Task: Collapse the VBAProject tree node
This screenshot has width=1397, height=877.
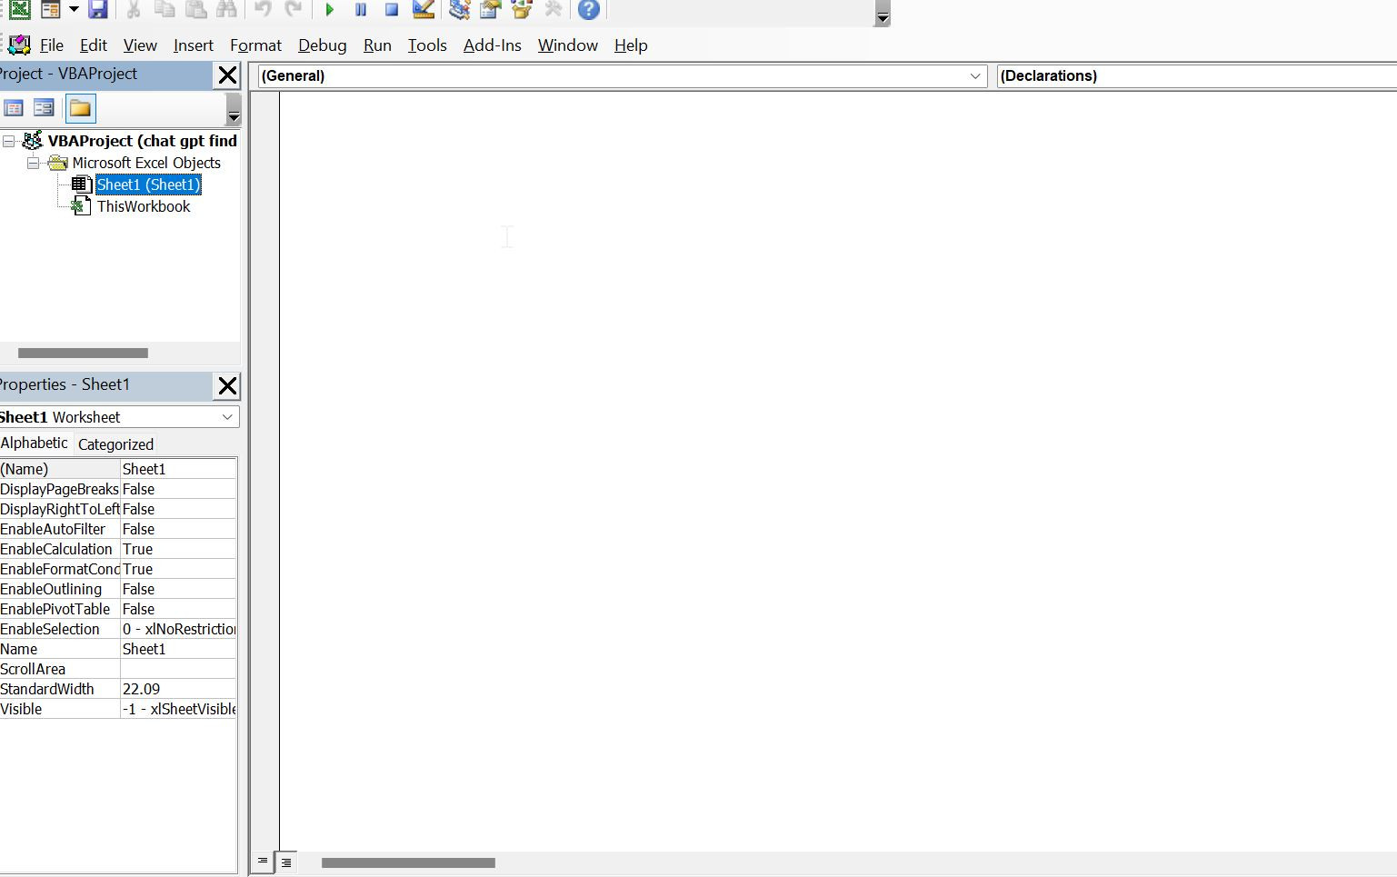Action: tap(9, 141)
